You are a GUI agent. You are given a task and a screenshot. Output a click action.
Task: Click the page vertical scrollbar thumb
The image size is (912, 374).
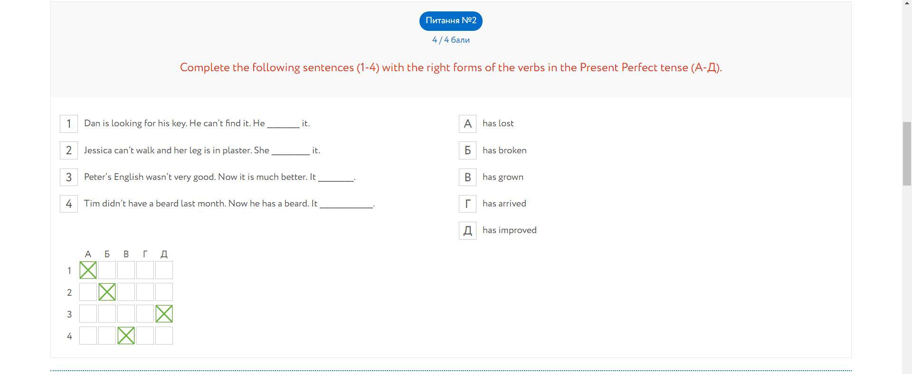tap(907, 153)
